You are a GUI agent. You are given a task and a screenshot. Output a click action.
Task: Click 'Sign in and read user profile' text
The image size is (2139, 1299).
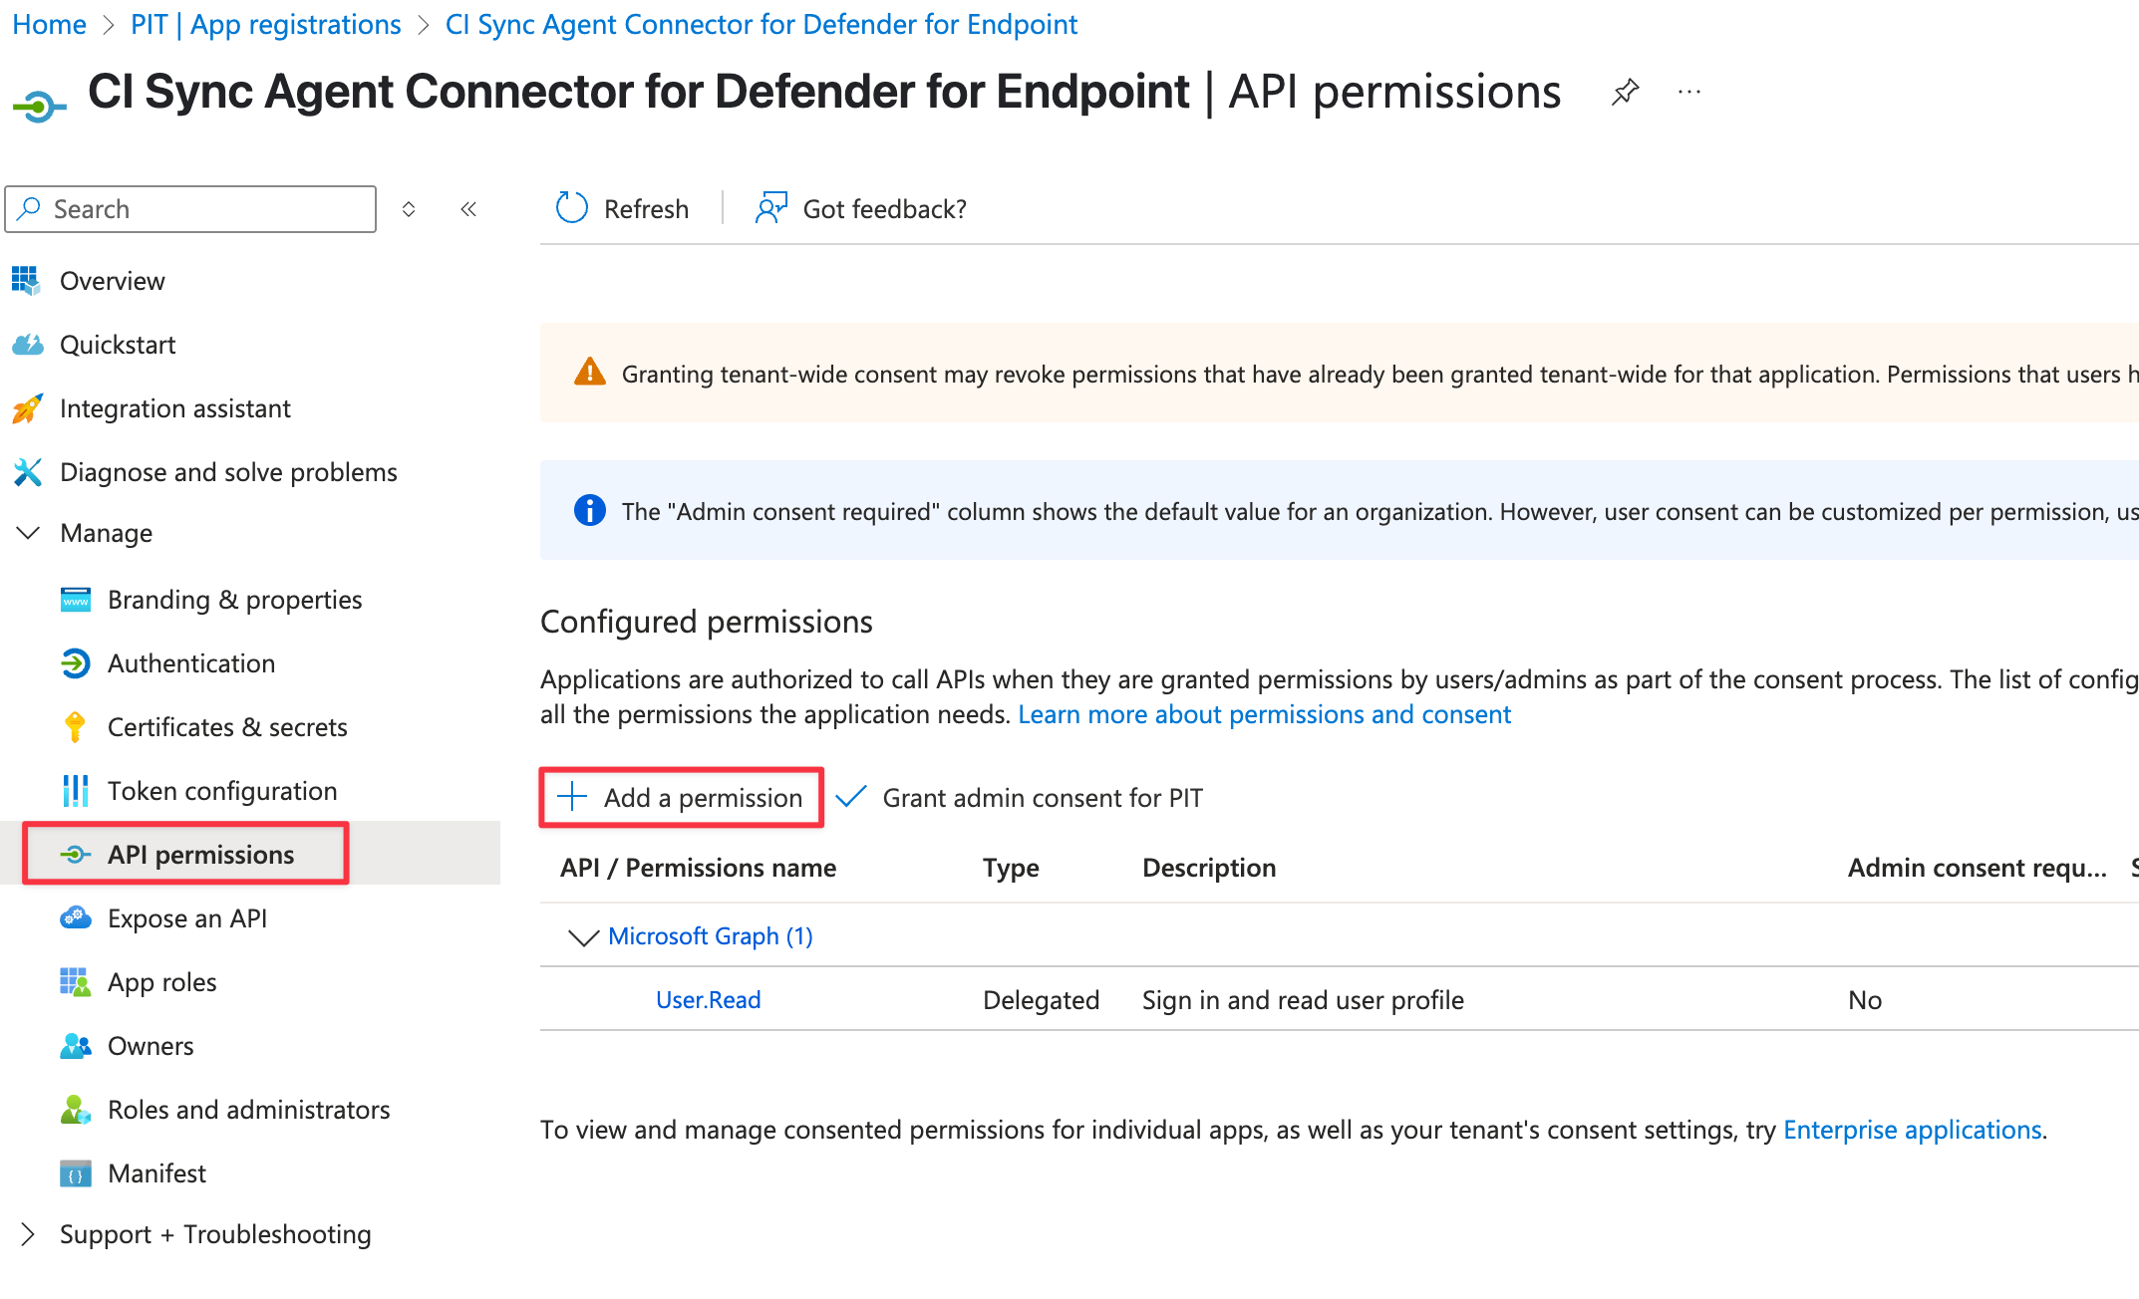pos(1304,1000)
